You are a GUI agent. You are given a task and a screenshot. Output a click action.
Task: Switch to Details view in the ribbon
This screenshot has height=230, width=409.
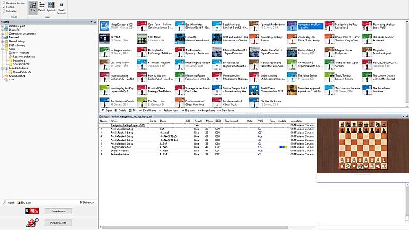tap(41, 7)
